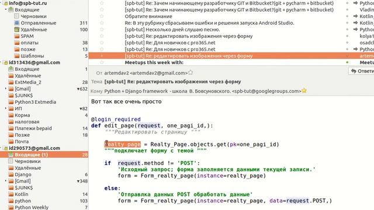The width and height of the screenshot is (374, 210).
Task: Select the Шаблоны folder icon
Action: 16,56
